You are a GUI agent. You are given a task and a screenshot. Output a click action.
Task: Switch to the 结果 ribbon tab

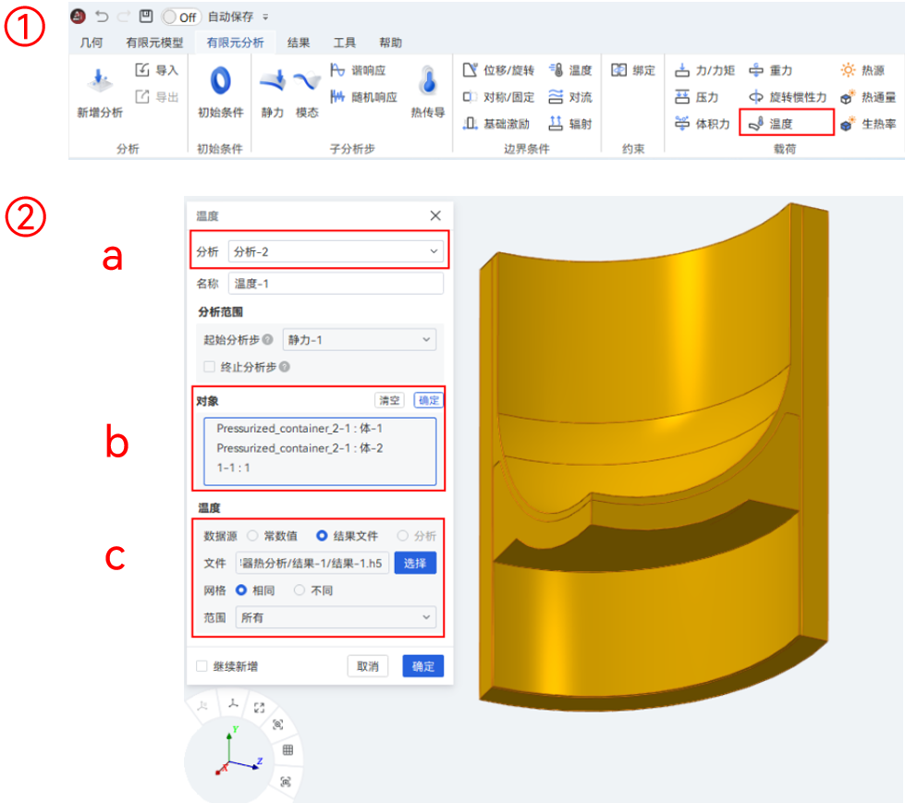[x=297, y=42]
